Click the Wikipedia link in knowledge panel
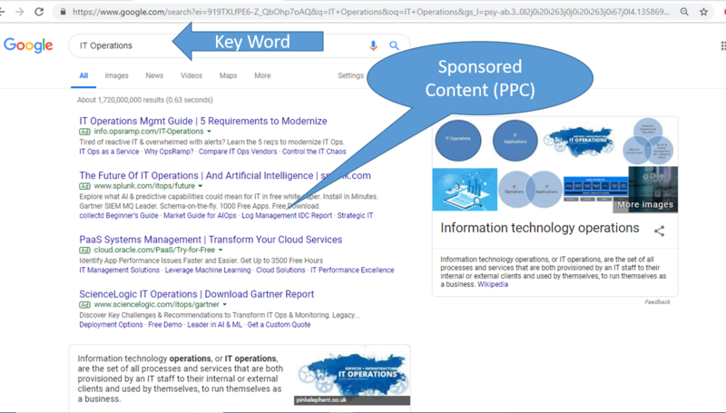This screenshot has width=726, height=413. (493, 284)
